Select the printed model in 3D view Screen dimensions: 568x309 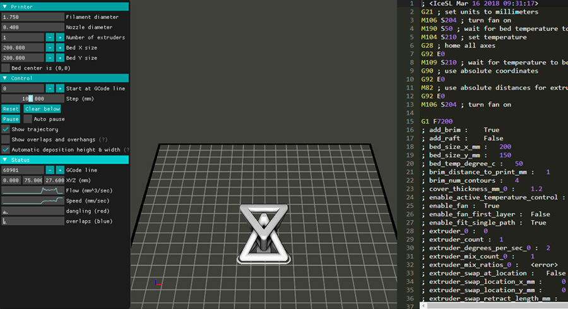264,234
